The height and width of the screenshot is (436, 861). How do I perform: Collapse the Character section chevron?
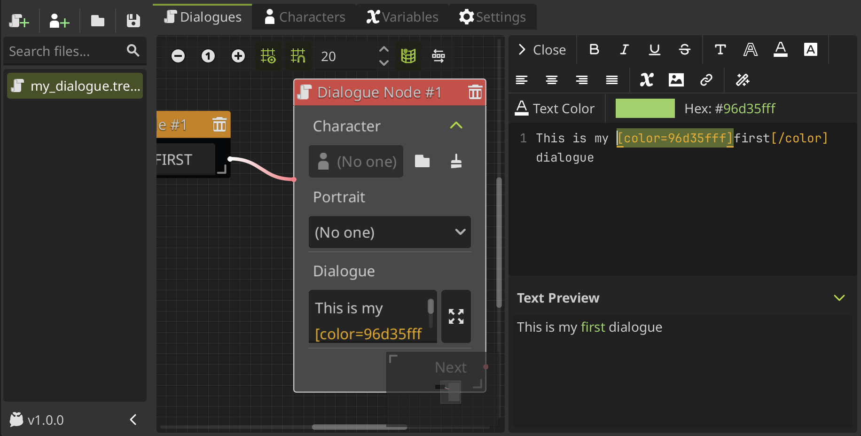coord(455,125)
